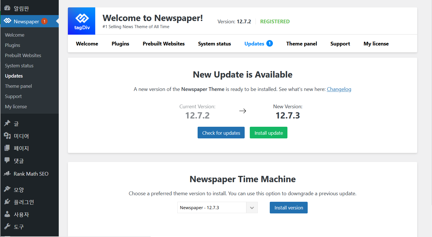The image size is (432, 237).
Task: Open Welcome in the sidebar submenu
Action: click(15, 35)
